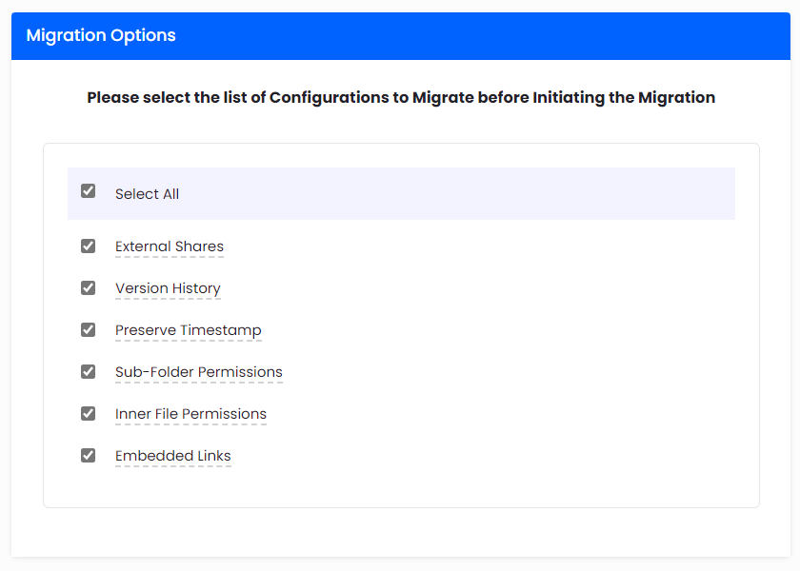The height and width of the screenshot is (571, 800).
Task: Click the word Options in the blue header
Action: coord(144,35)
